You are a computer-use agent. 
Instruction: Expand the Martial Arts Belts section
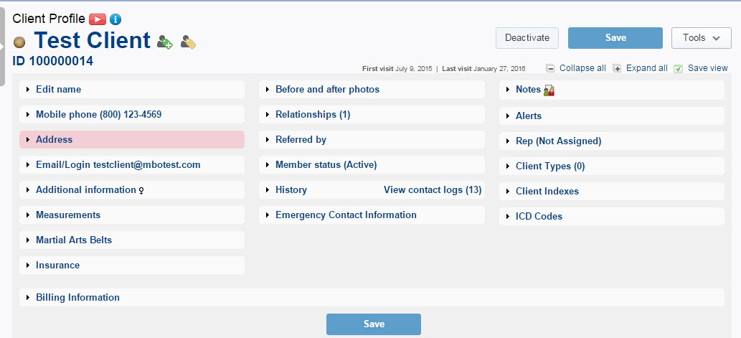point(132,240)
